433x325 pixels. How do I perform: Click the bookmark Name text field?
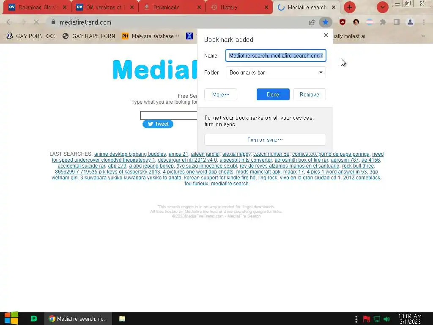click(x=276, y=55)
